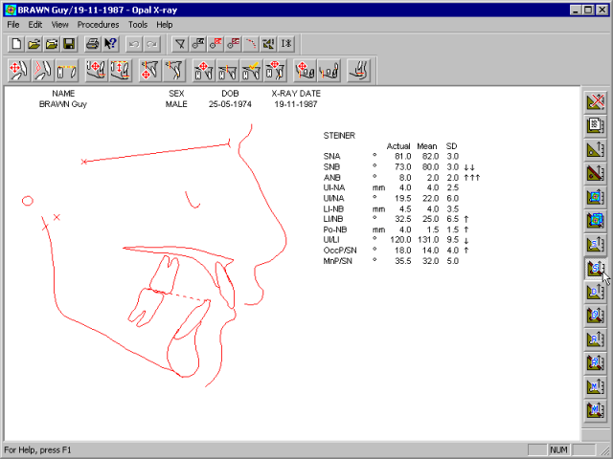Image resolution: width=613 pixels, height=459 pixels.
Task: Click the ANB actual value 8.0
Action: point(404,178)
